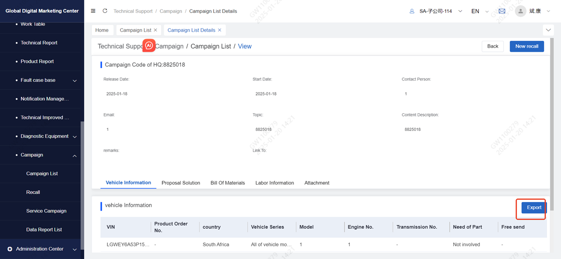The image size is (561, 259).
Task: Open the SA subsidiary account dropdown
Action: coord(436,11)
